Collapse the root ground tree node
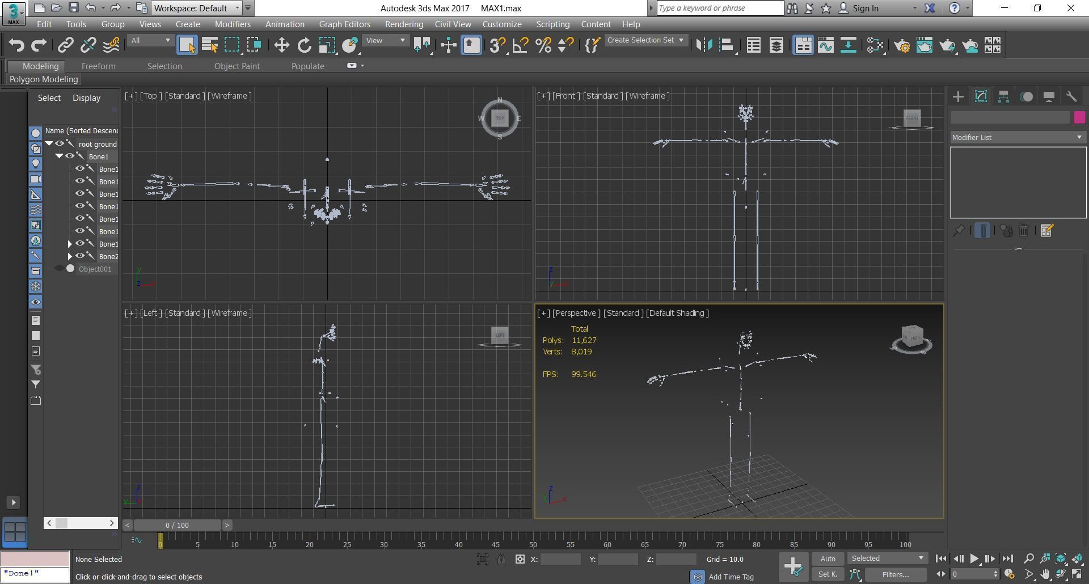 click(49, 144)
